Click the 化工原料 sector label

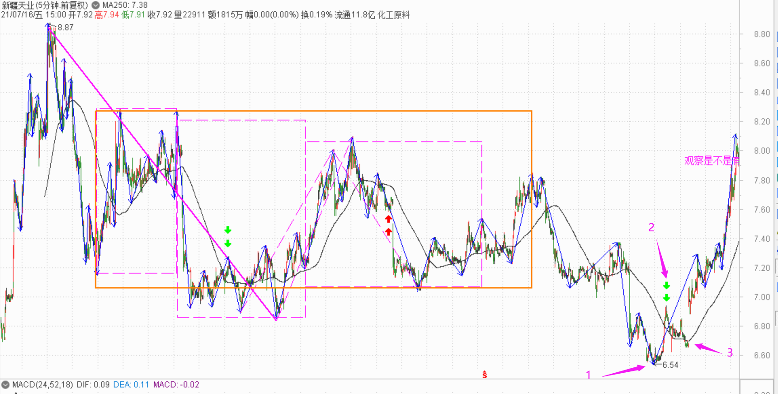coord(393,15)
